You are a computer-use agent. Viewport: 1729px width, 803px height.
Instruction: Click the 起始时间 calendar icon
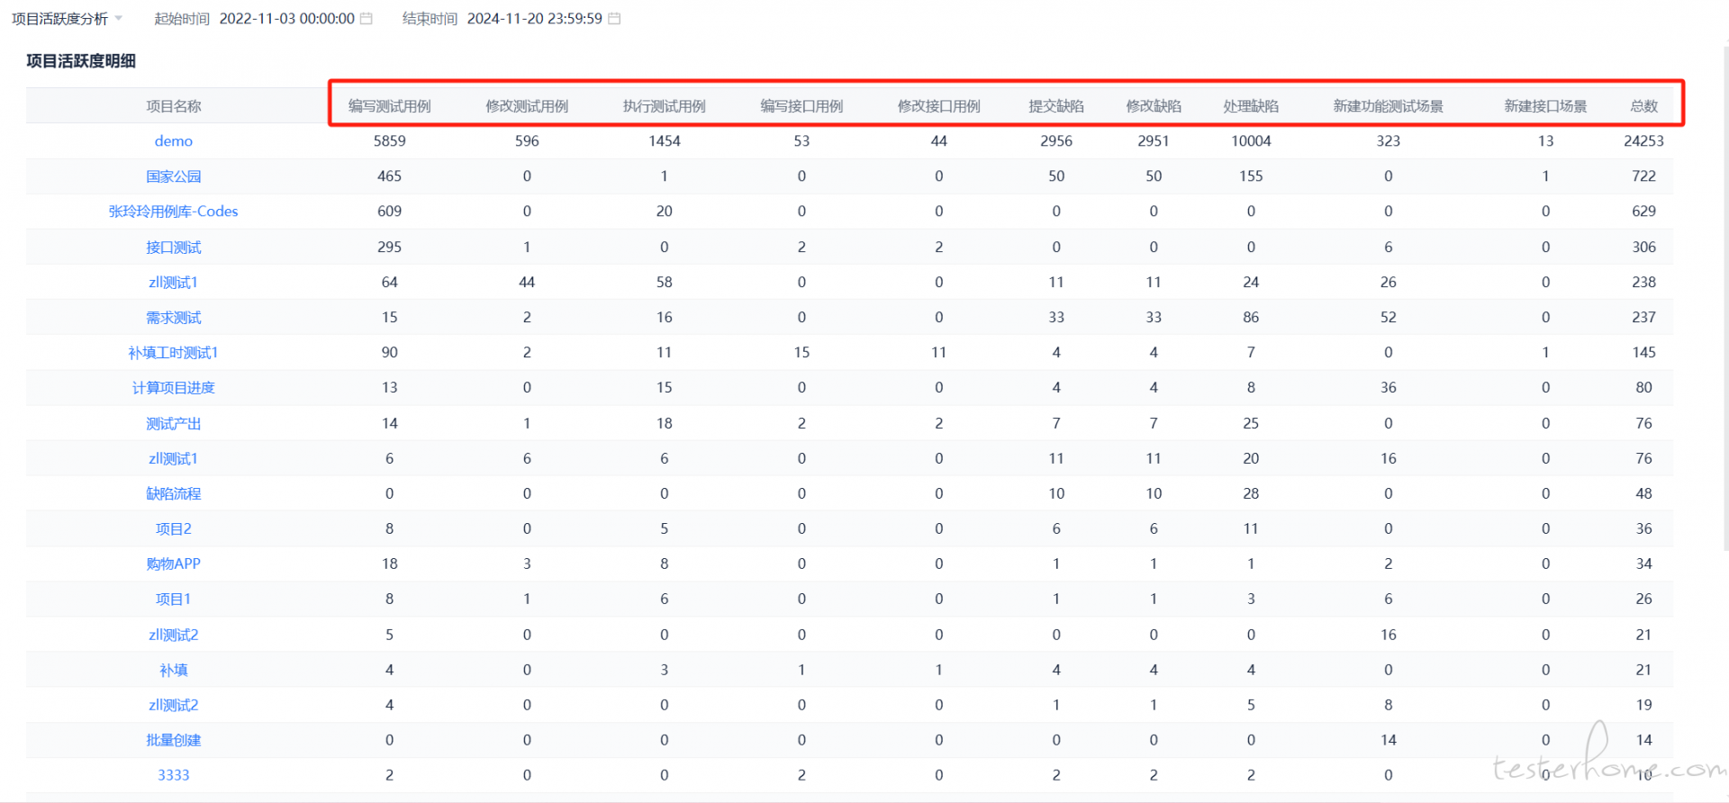tap(367, 19)
